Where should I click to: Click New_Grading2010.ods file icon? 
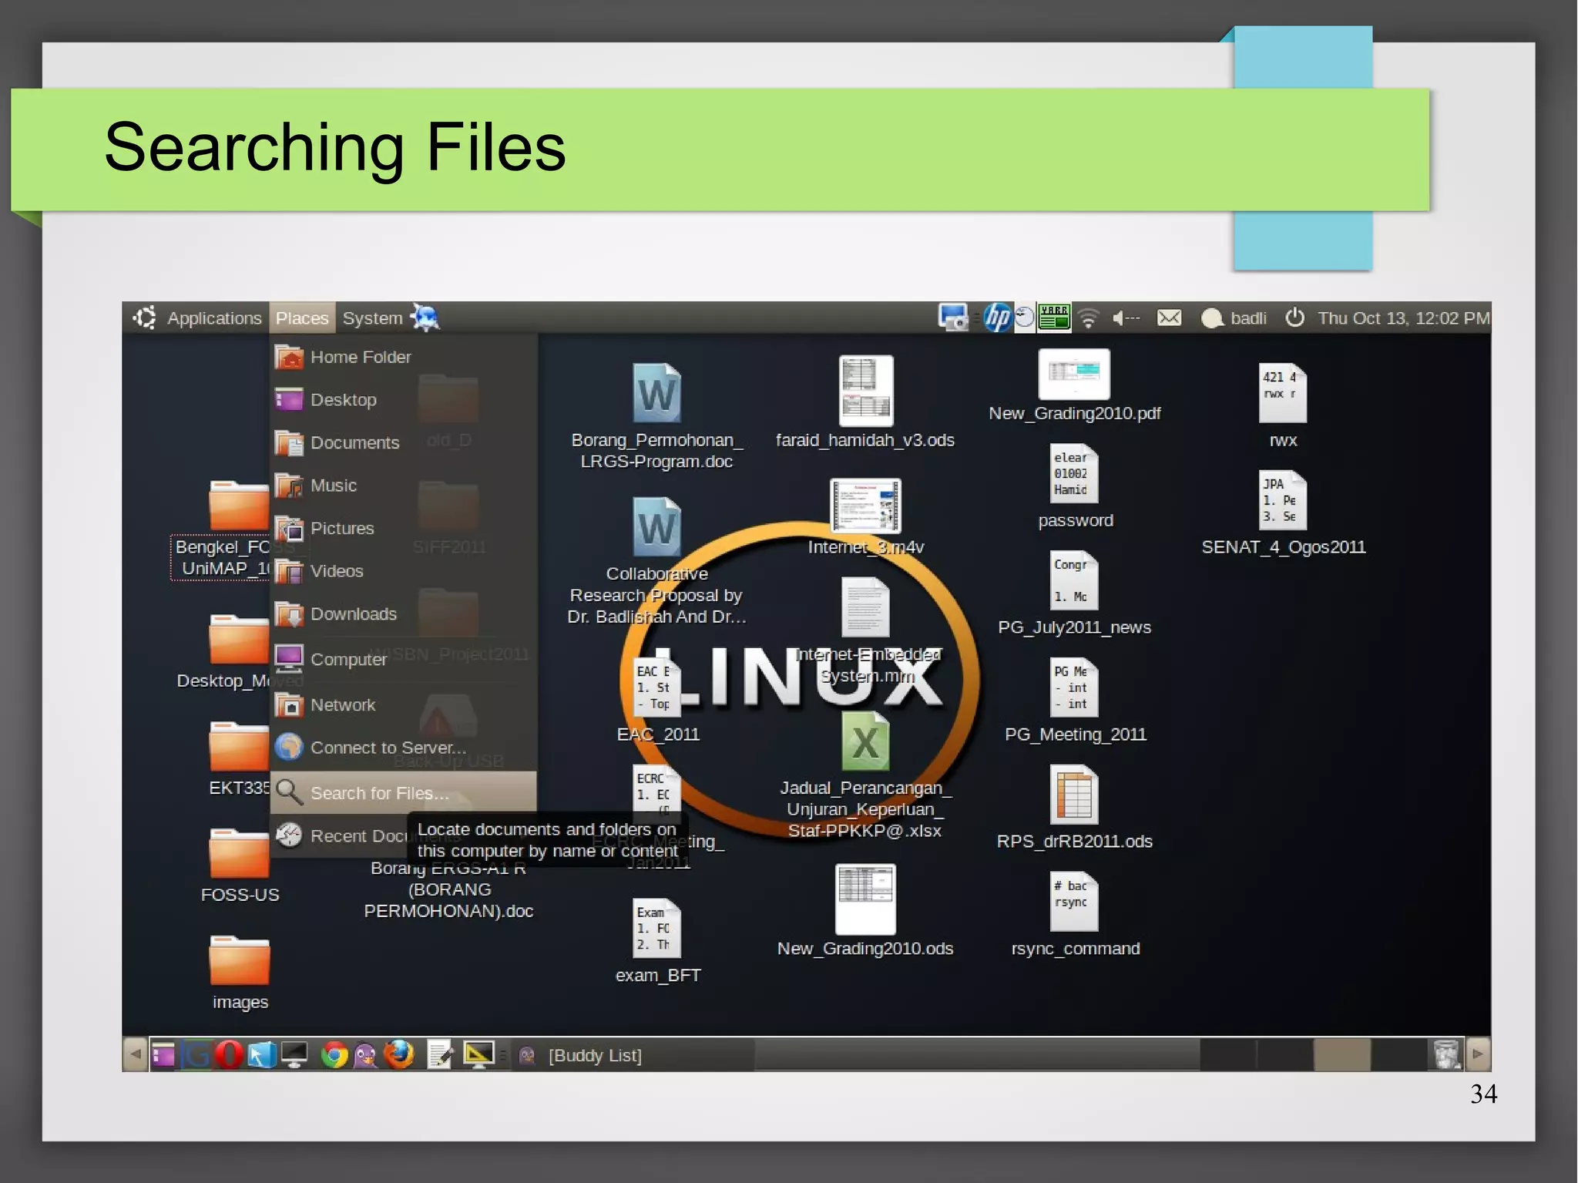865,899
